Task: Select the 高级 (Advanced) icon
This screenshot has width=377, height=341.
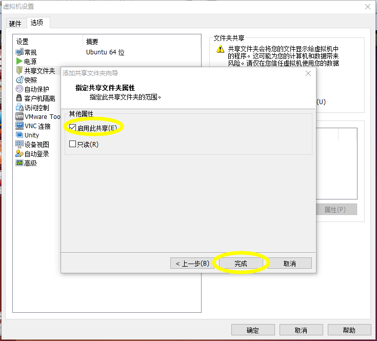Action: 19,163
